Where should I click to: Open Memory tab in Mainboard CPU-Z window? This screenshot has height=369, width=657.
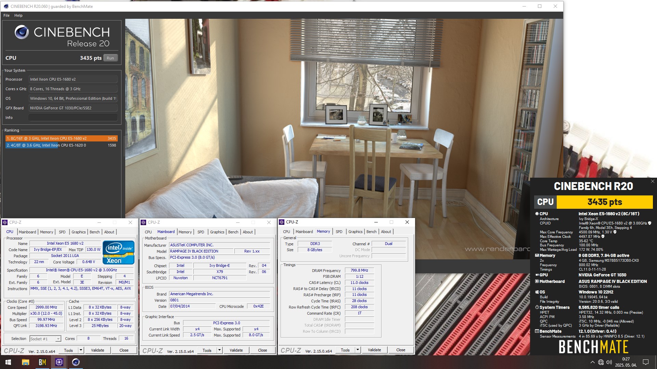coord(185,232)
